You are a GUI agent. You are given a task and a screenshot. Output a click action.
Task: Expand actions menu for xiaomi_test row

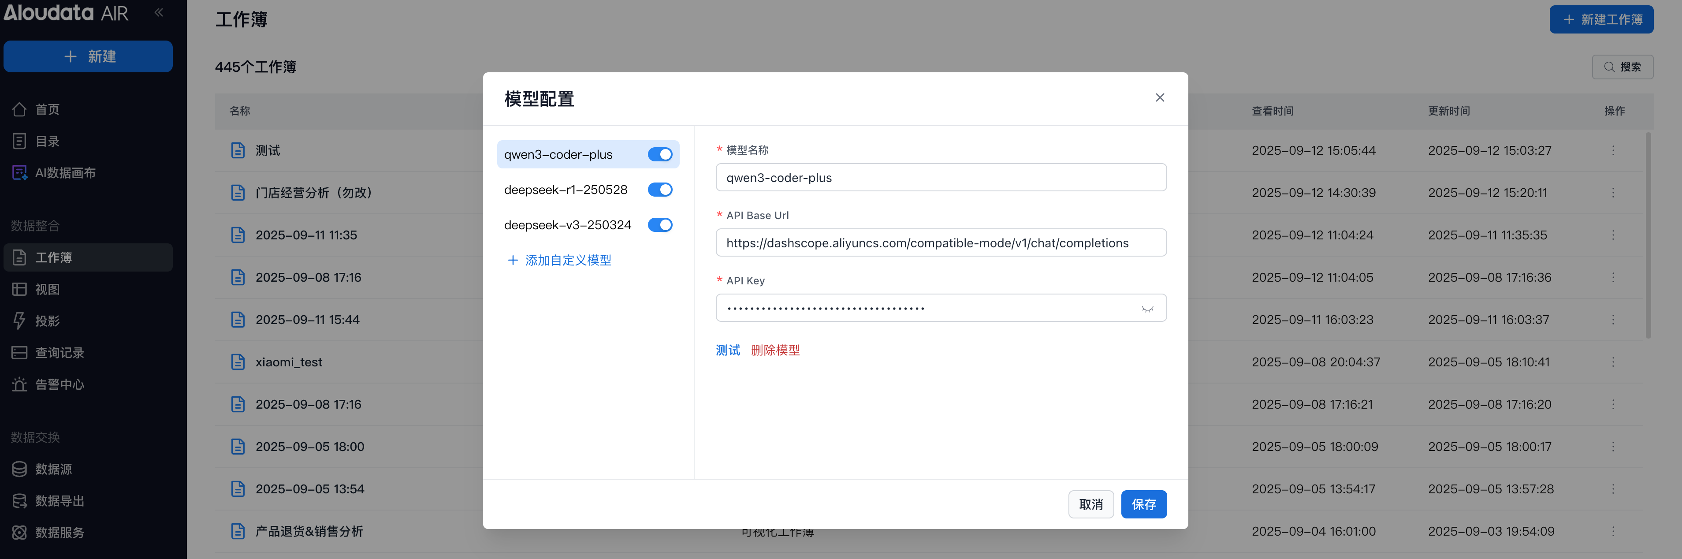point(1613,362)
